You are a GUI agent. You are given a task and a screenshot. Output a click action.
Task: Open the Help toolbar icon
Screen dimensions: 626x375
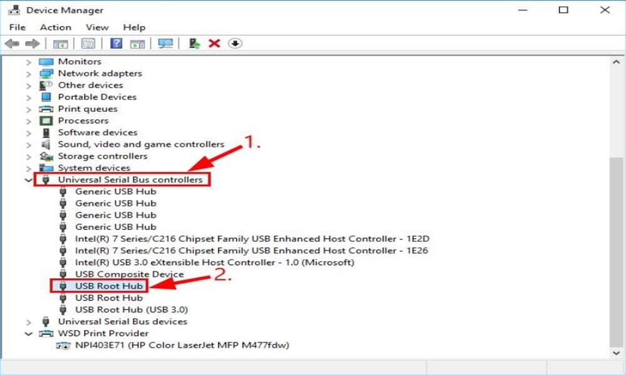[x=116, y=43]
